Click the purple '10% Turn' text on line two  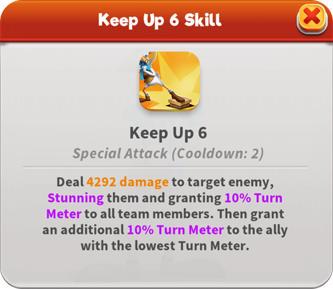coord(254,198)
